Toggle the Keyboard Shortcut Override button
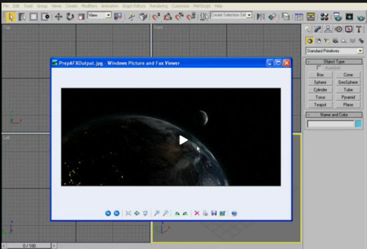 pyautogui.click(x=143, y=17)
